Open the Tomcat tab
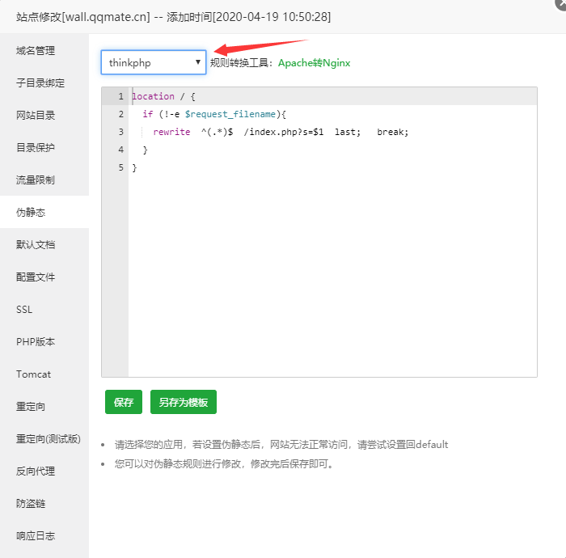 (x=33, y=374)
